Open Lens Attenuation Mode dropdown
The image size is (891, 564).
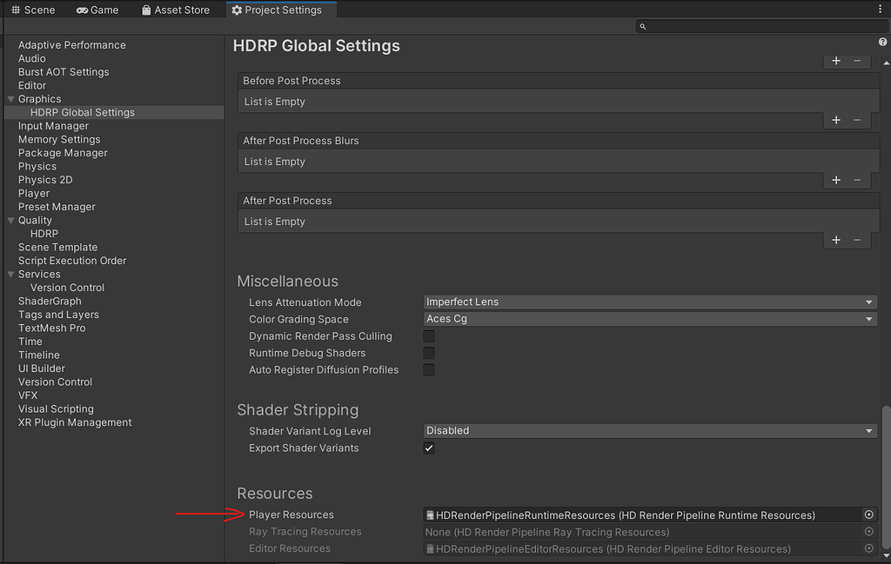pyautogui.click(x=649, y=302)
